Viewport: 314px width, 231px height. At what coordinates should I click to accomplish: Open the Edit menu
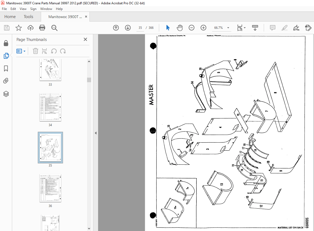point(13,9)
